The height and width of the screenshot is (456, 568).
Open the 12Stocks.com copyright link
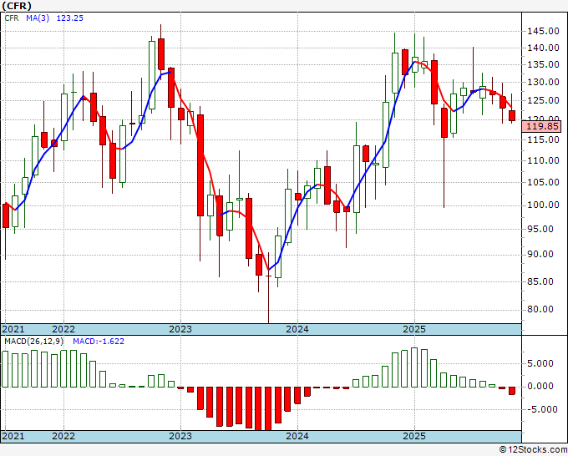pyautogui.click(x=533, y=450)
